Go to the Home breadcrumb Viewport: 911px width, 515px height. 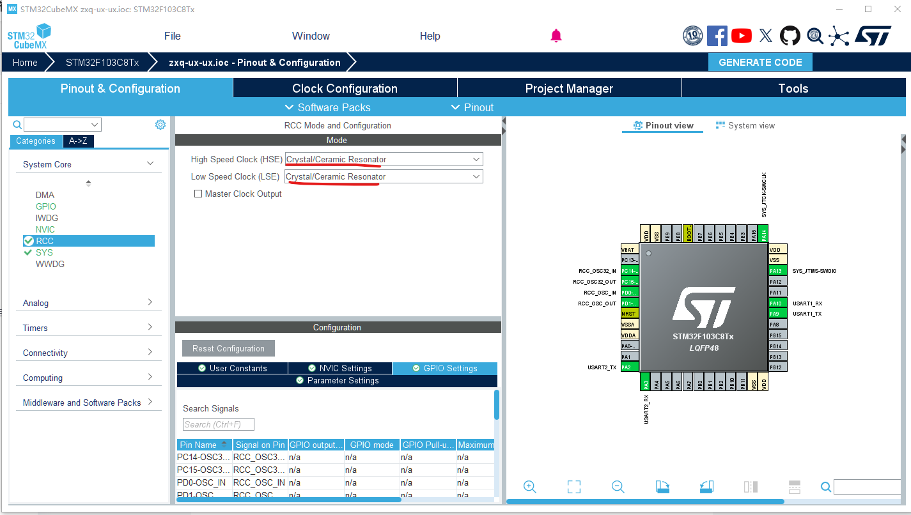[25, 63]
